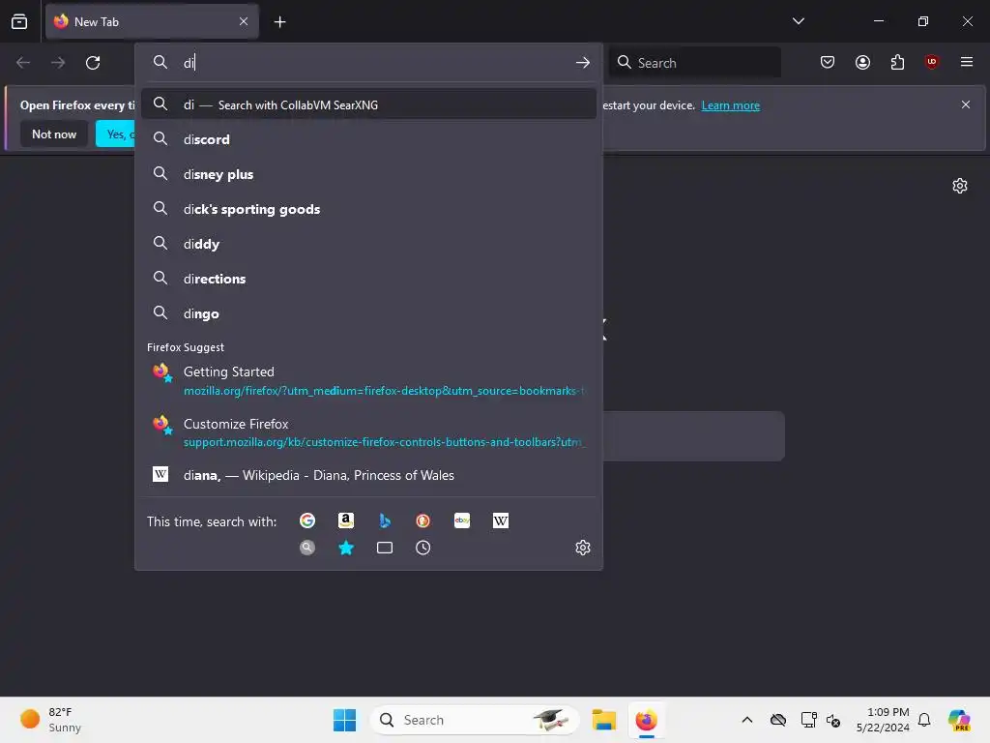990x743 pixels.
Task: Choose the disney plus suggestion
Action: 368,174
